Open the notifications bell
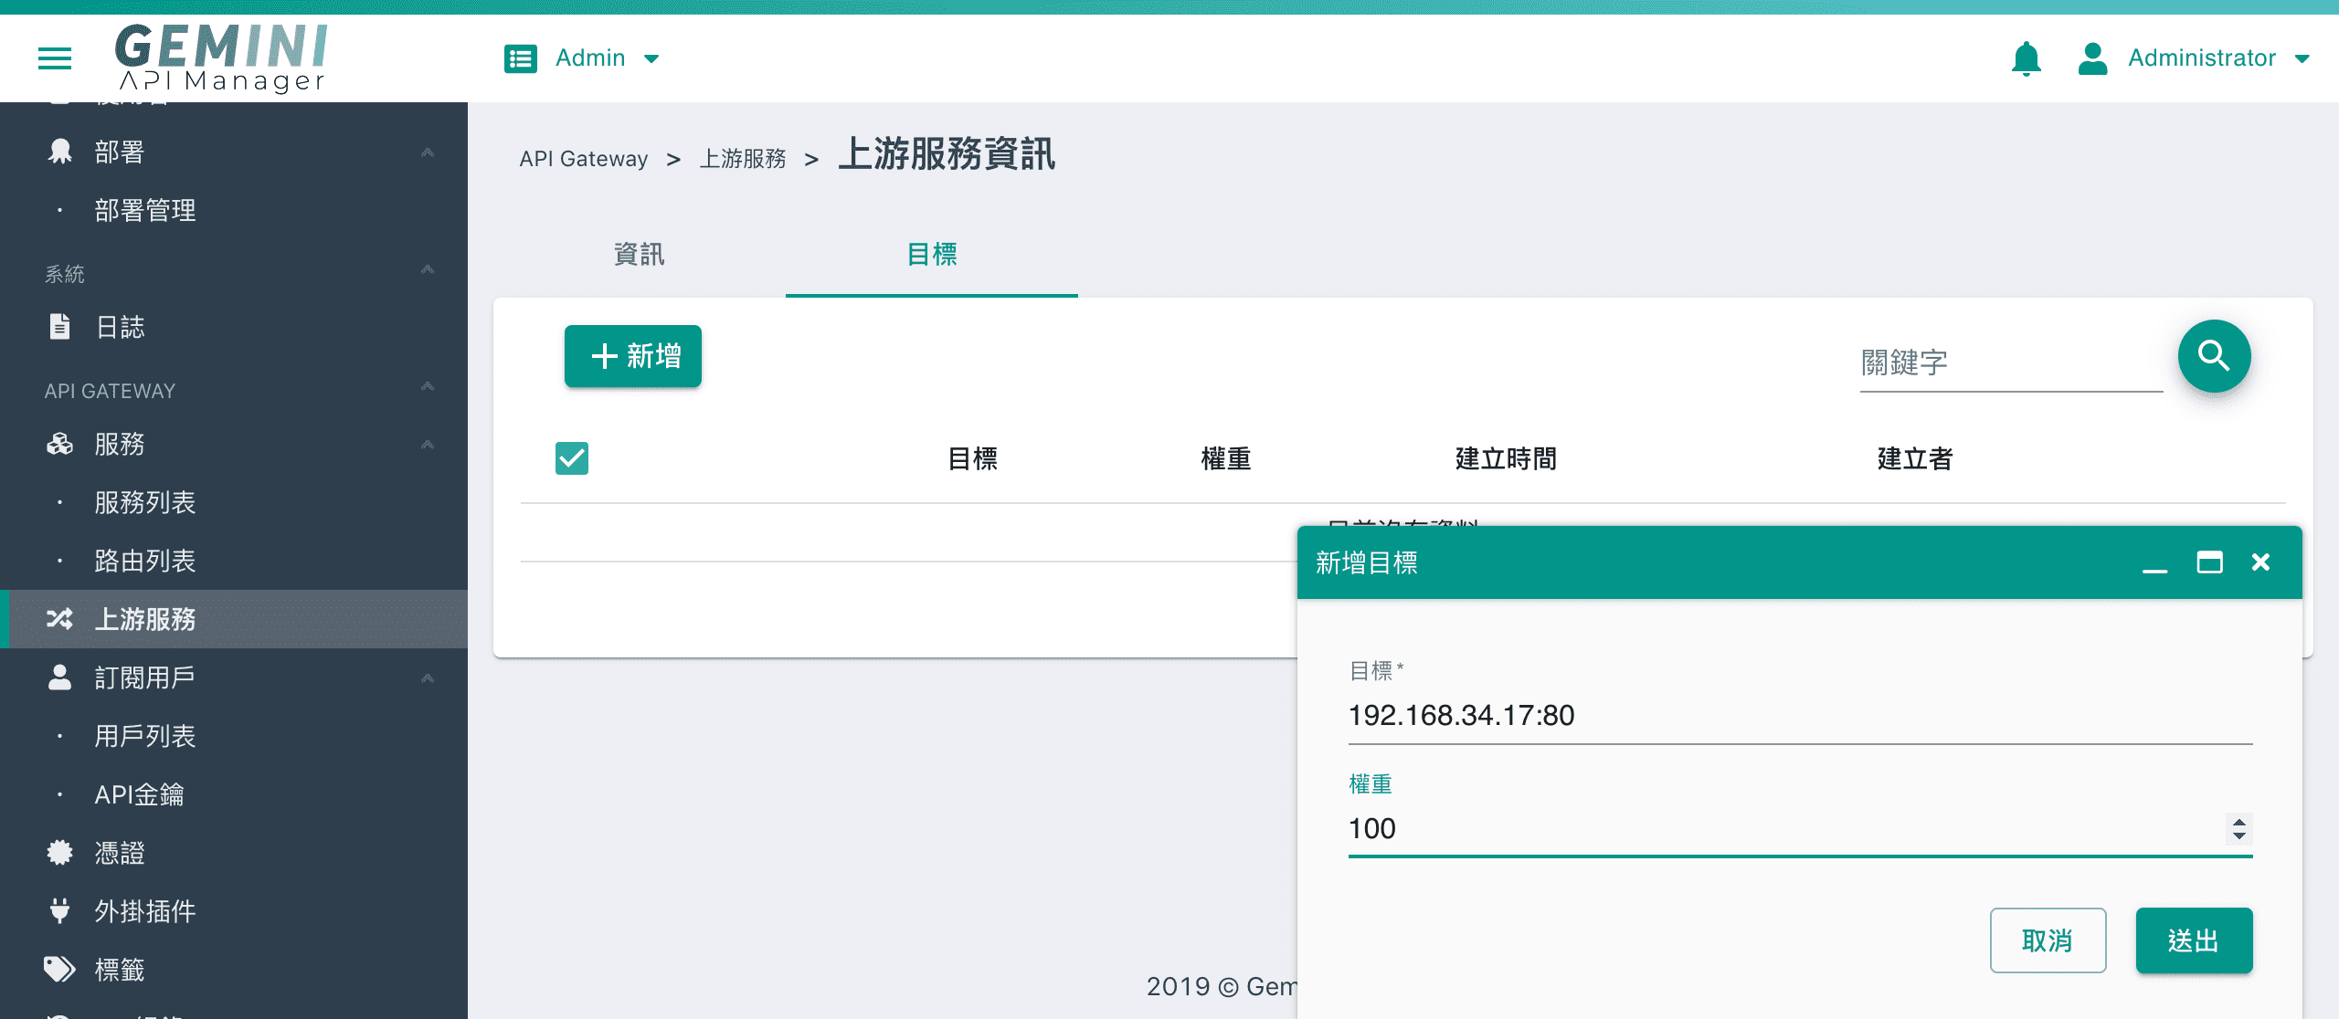 click(x=2027, y=58)
